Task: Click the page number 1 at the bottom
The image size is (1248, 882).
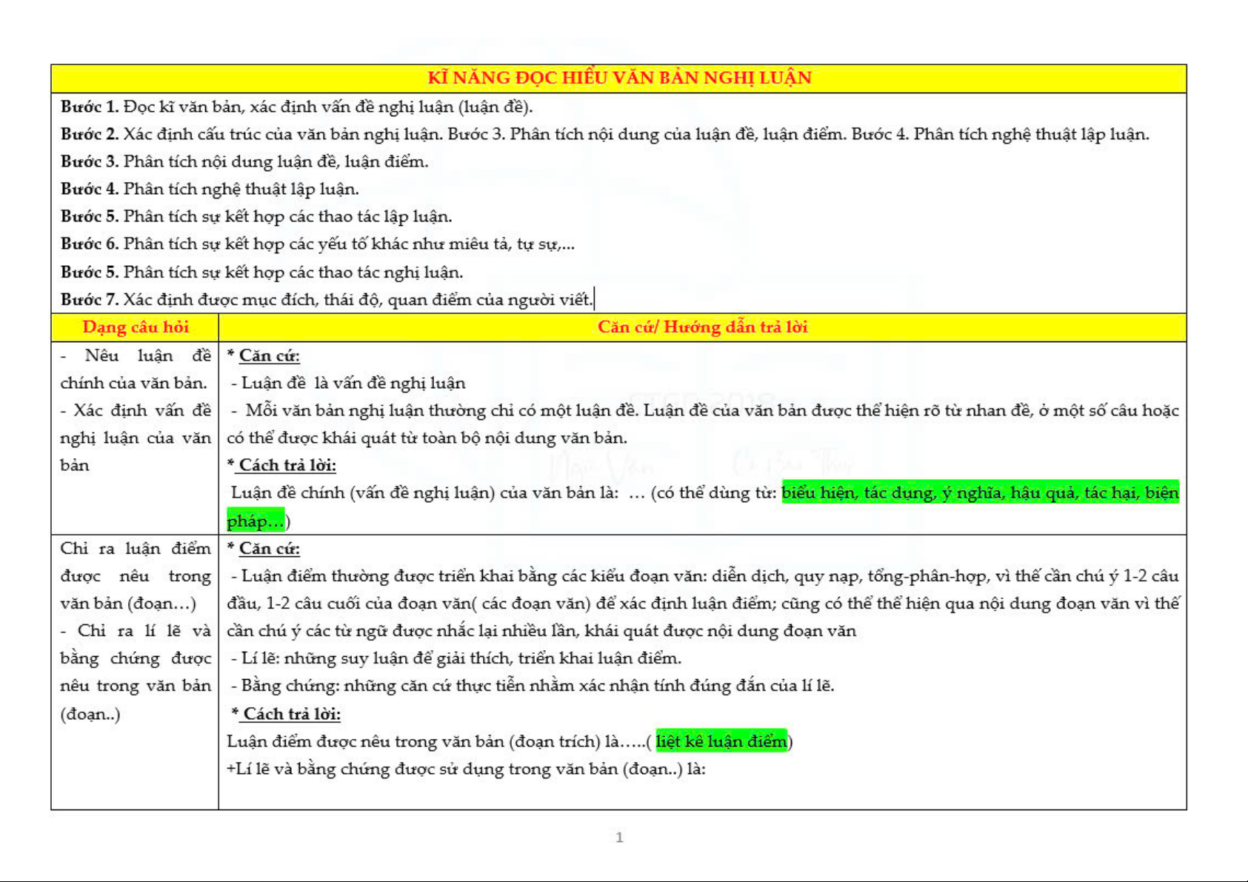Action: pos(619,837)
